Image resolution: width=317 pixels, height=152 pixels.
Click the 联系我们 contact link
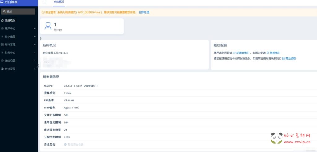click(275, 53)
